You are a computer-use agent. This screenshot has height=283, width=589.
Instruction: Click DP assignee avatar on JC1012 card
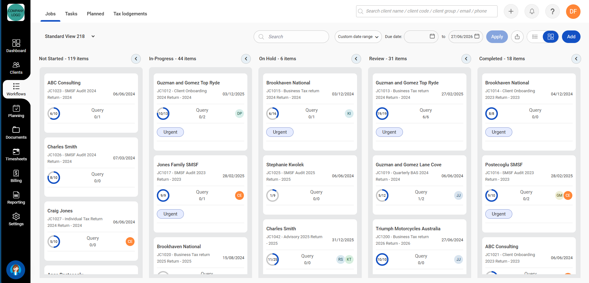click(x=239, y=114)
